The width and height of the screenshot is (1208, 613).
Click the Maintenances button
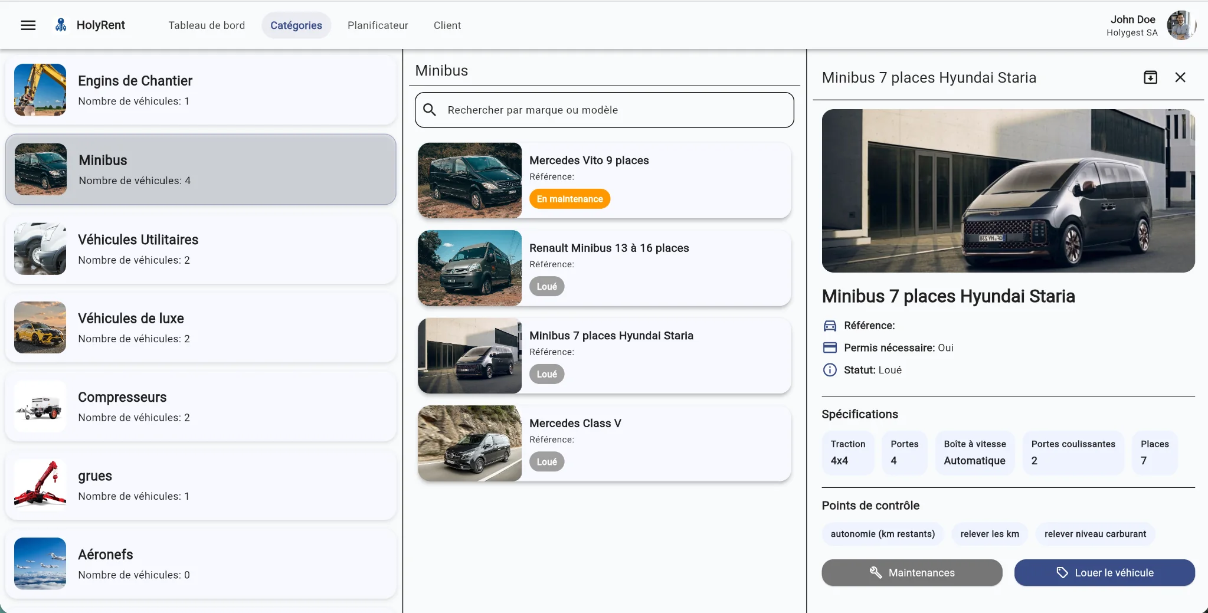point(912,572)
